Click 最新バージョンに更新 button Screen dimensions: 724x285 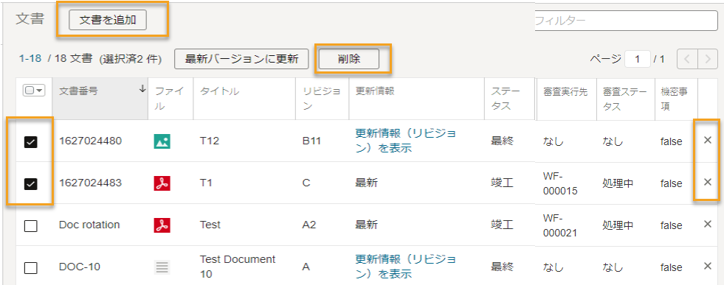click(241, 60)
